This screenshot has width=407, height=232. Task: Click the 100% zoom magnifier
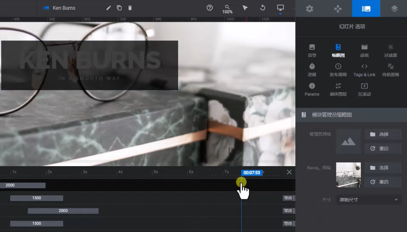[x=227, y=9]
